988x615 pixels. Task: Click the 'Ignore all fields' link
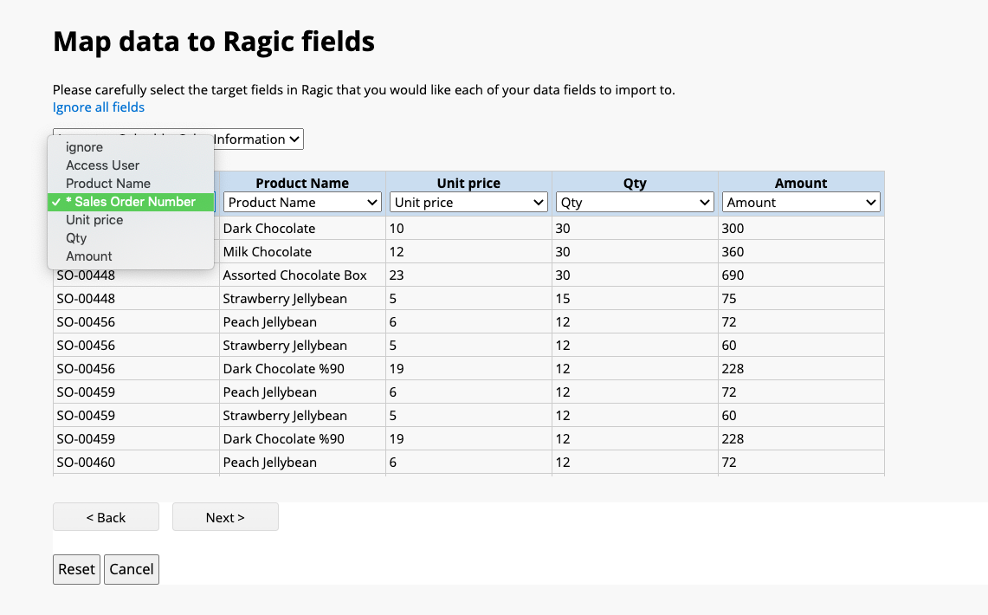tap(99, 107)
